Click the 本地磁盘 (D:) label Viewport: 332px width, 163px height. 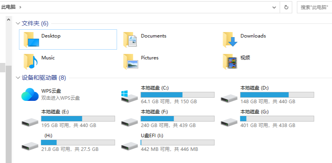(x=254, y=88)
